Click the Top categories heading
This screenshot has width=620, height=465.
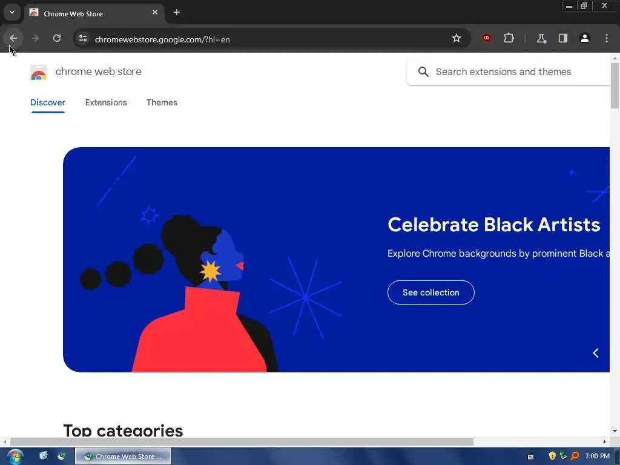click(123, 430)
